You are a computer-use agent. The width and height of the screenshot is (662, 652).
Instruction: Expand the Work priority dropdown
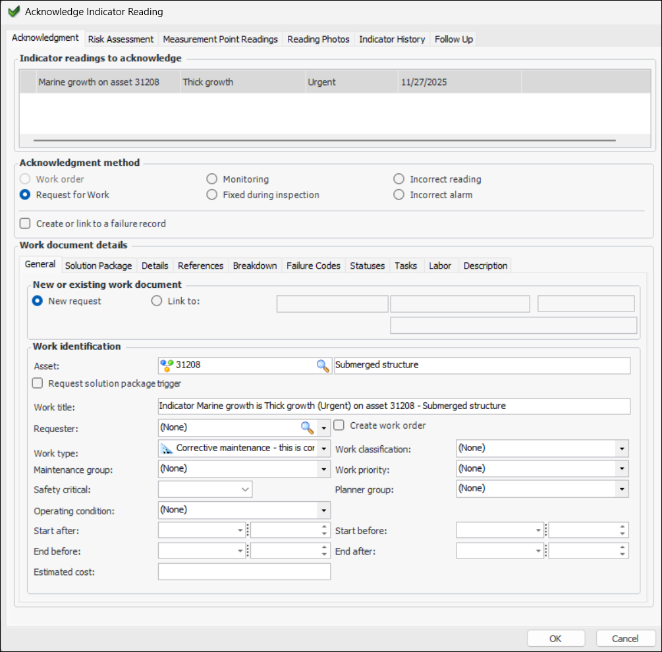(x=621, y=469)
